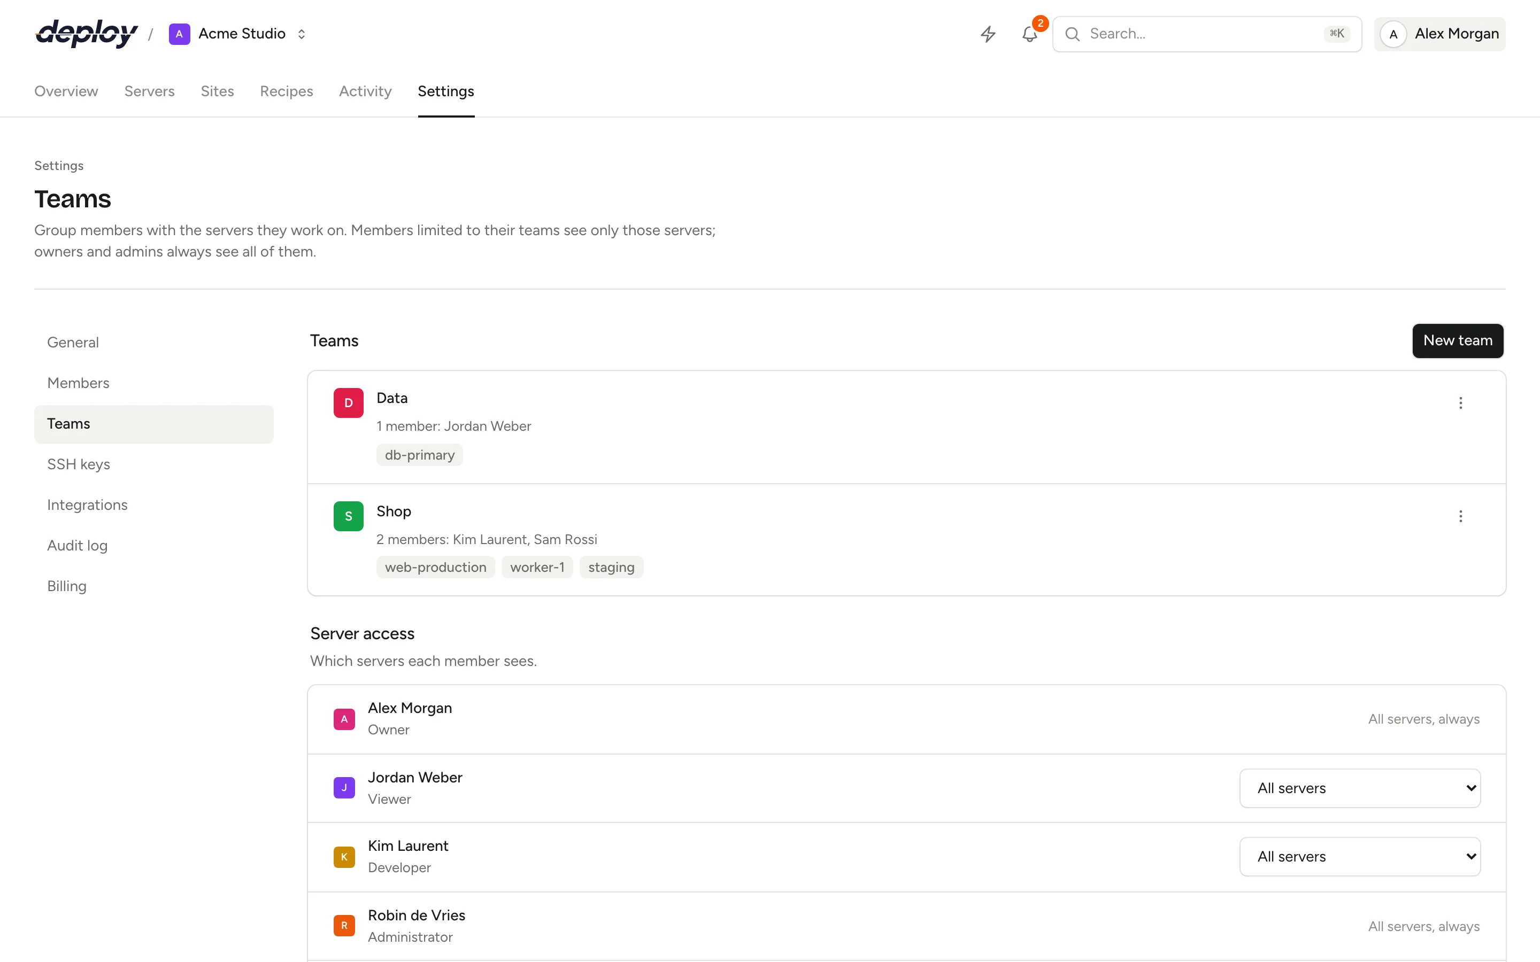
Task: Click the red D icon of Data team
Action: point(348,403)
